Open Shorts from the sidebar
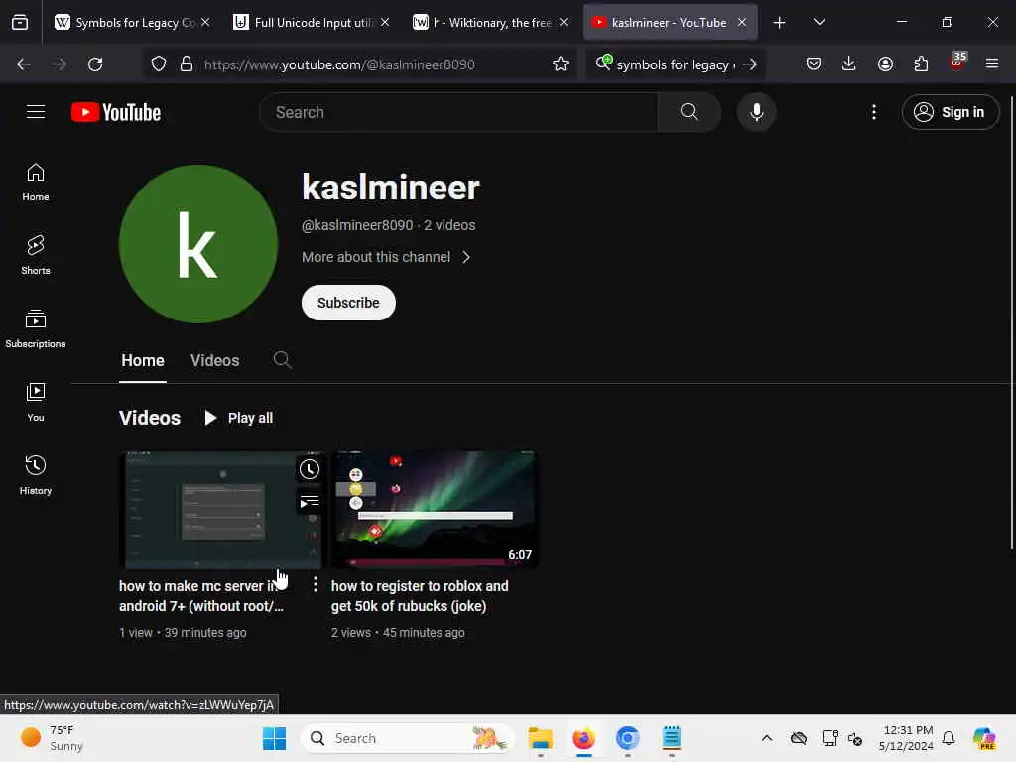The image size is (1016, 762). tap(36, 255)
